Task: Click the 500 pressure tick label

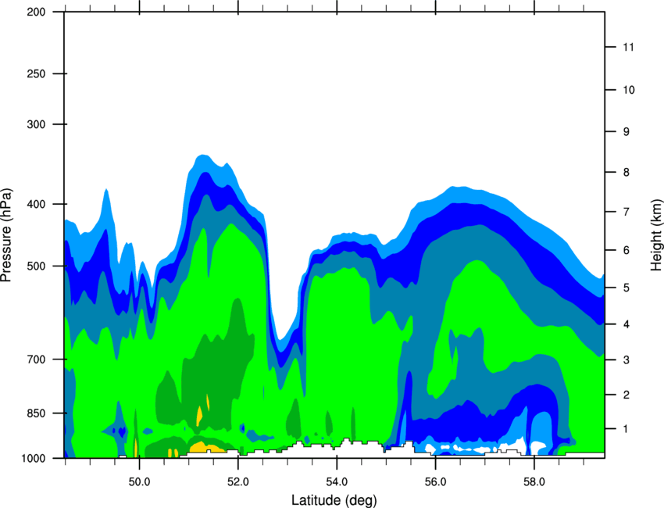Action: (36, 266)
